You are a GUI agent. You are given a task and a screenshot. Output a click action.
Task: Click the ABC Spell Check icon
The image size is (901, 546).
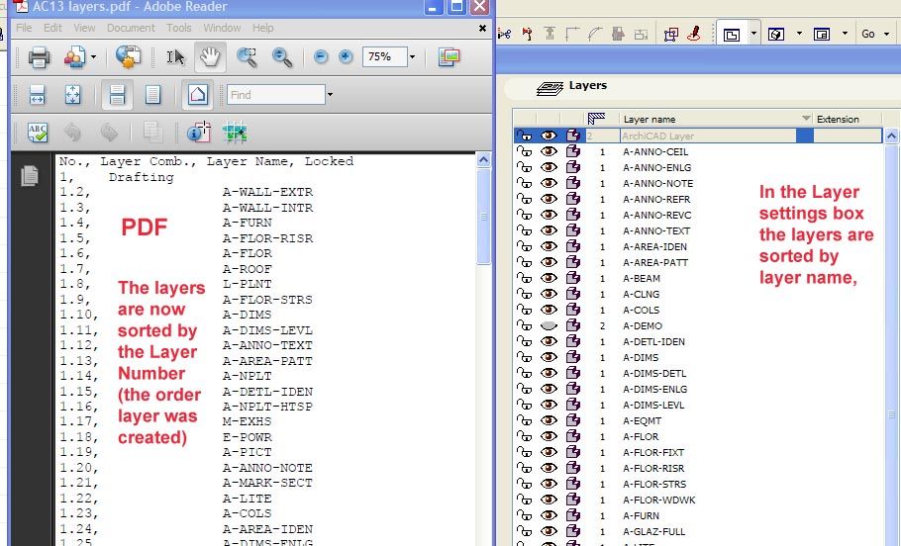pos(38,133)
